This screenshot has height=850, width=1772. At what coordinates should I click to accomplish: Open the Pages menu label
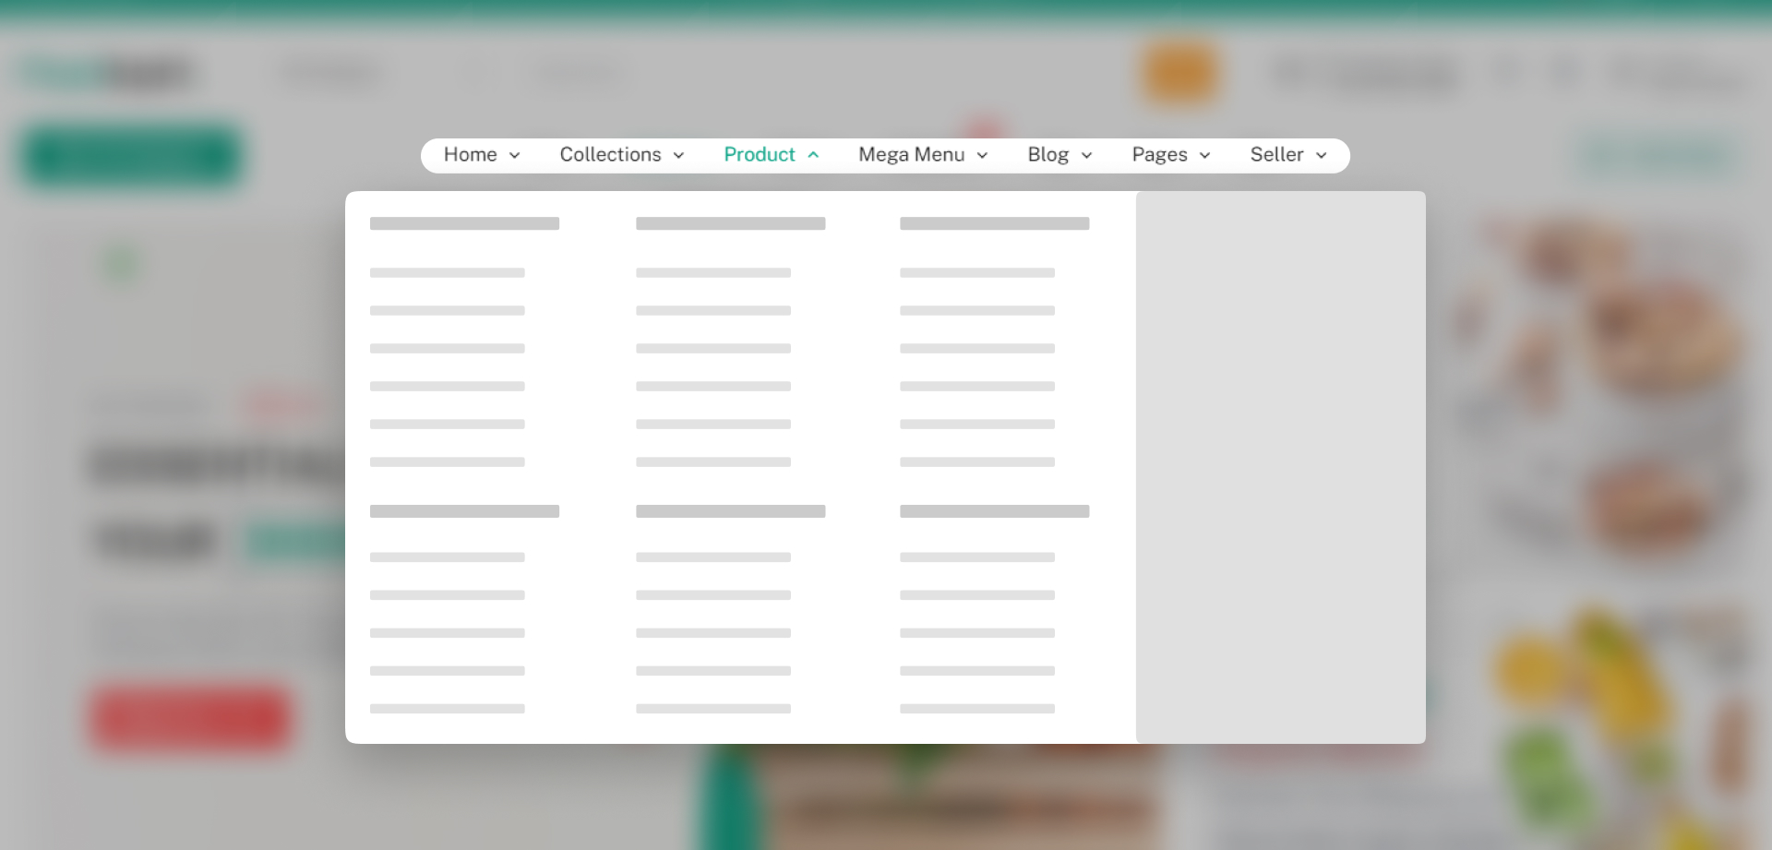pyautogui.click(x=1159, y=155)
